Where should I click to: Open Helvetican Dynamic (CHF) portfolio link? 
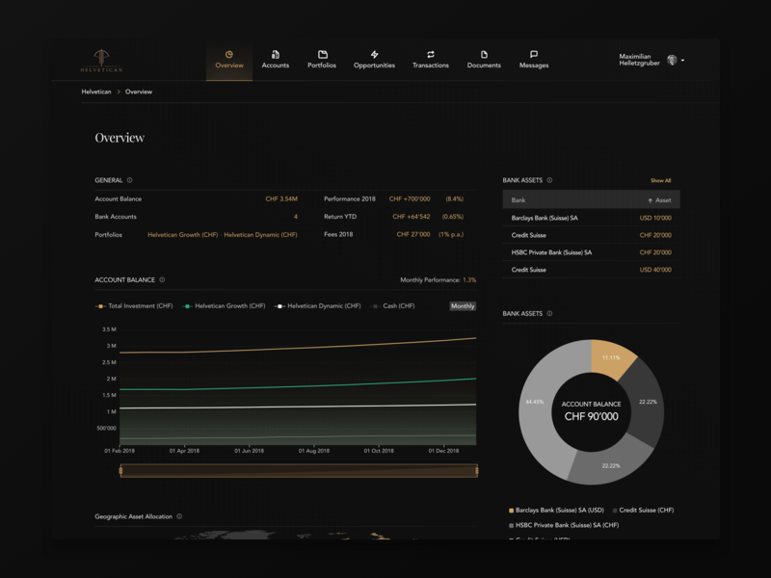point(260,235)
